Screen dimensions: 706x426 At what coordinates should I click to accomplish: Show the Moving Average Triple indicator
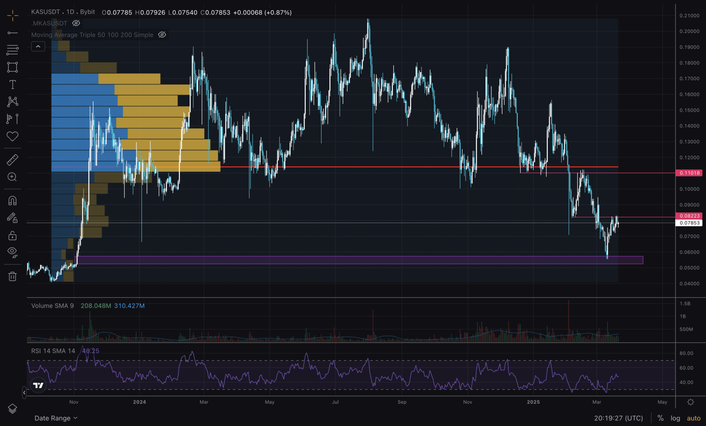coord(162,35)
